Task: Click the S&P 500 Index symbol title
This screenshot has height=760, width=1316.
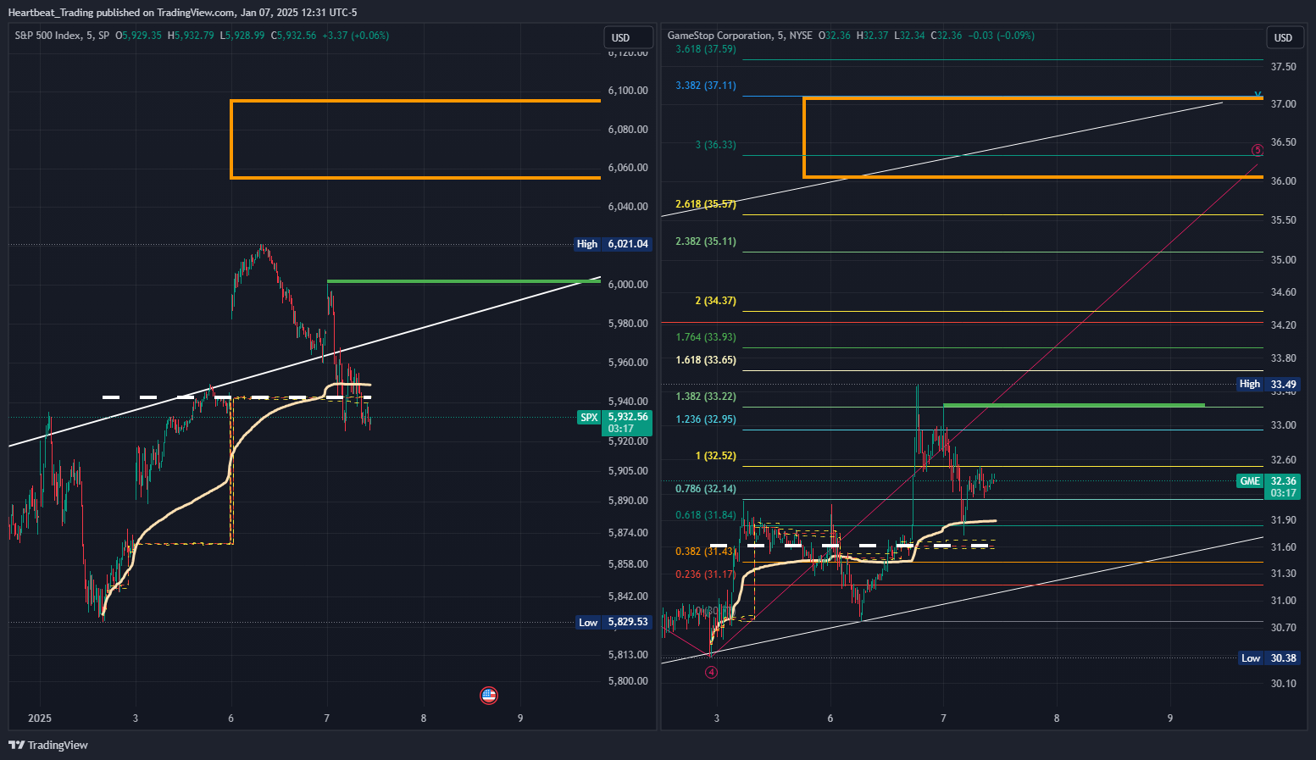Action: pyautogui.click(x=62, y=36)
